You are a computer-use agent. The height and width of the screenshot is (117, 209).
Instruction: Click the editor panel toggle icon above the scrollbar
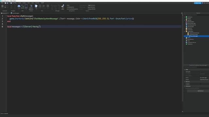coord(182,13)
